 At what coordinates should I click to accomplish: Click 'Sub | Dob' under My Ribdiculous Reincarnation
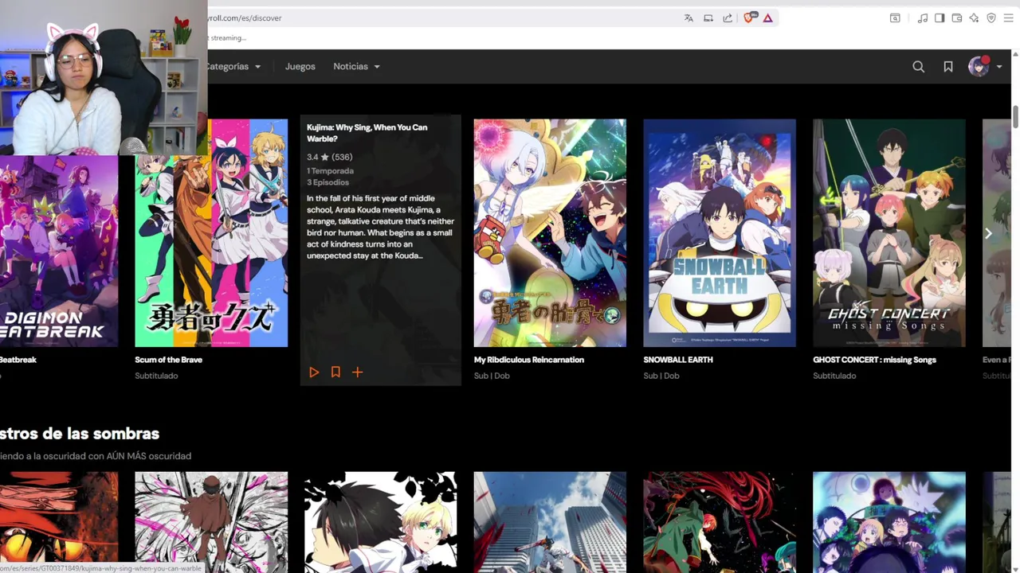point(492,376)
